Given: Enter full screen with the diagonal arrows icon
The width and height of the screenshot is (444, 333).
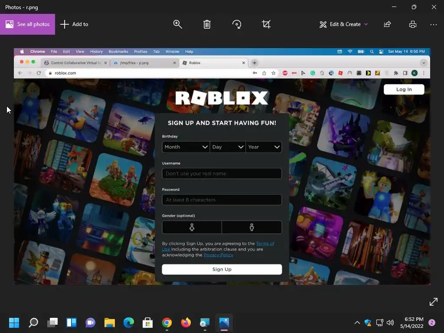Looking at the screenshot, I should tap(433, 302).
